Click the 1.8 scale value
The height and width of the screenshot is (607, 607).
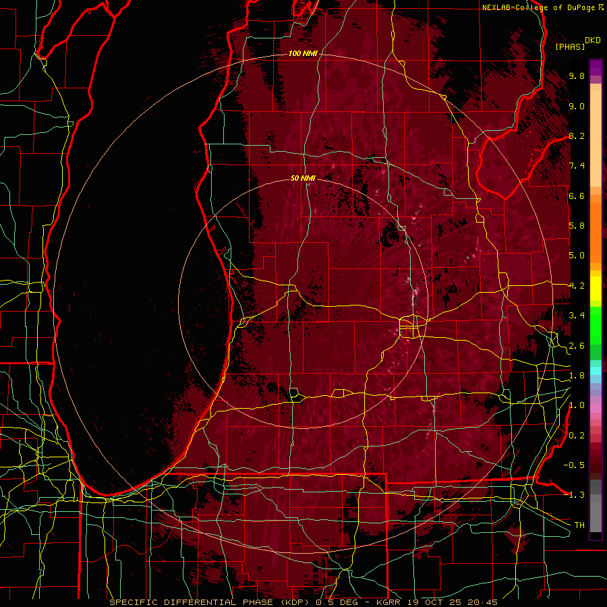tap(577, 376)
